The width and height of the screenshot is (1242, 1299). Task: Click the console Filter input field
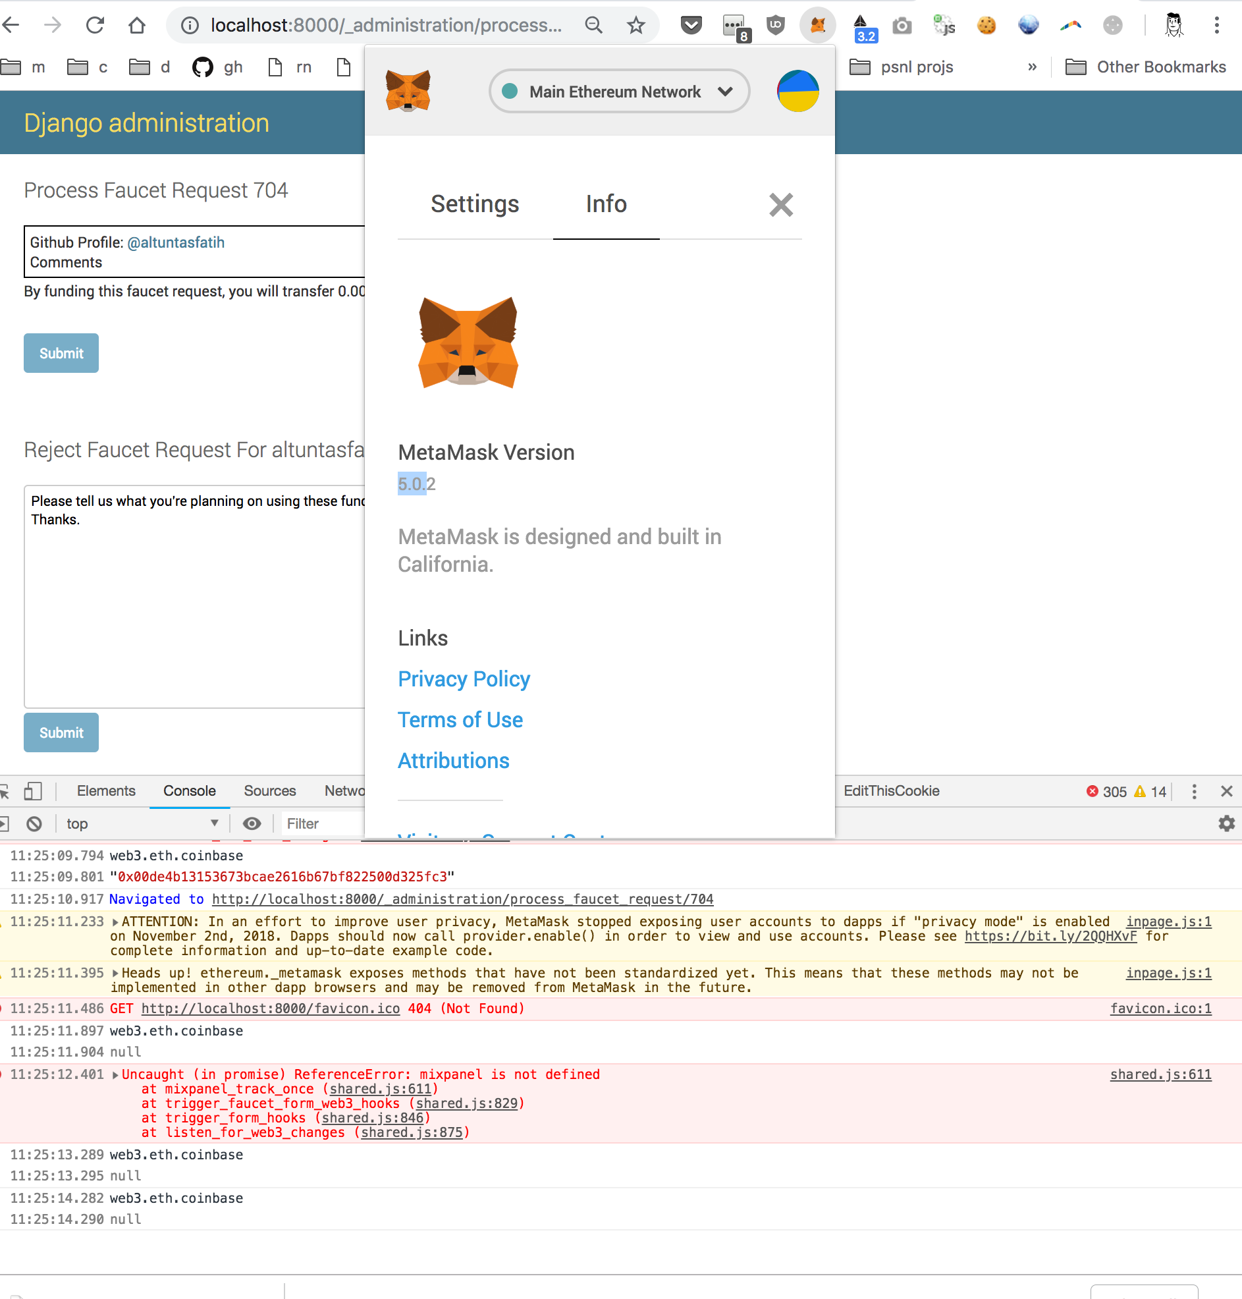325,823
